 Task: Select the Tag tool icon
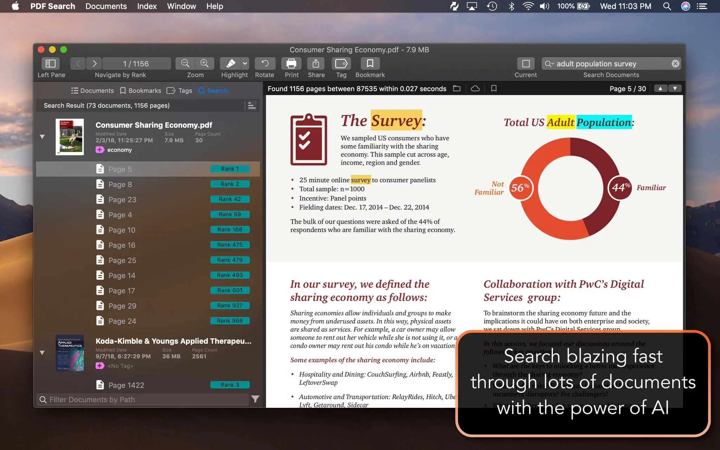pyautogui.click(x=341, y=63)
